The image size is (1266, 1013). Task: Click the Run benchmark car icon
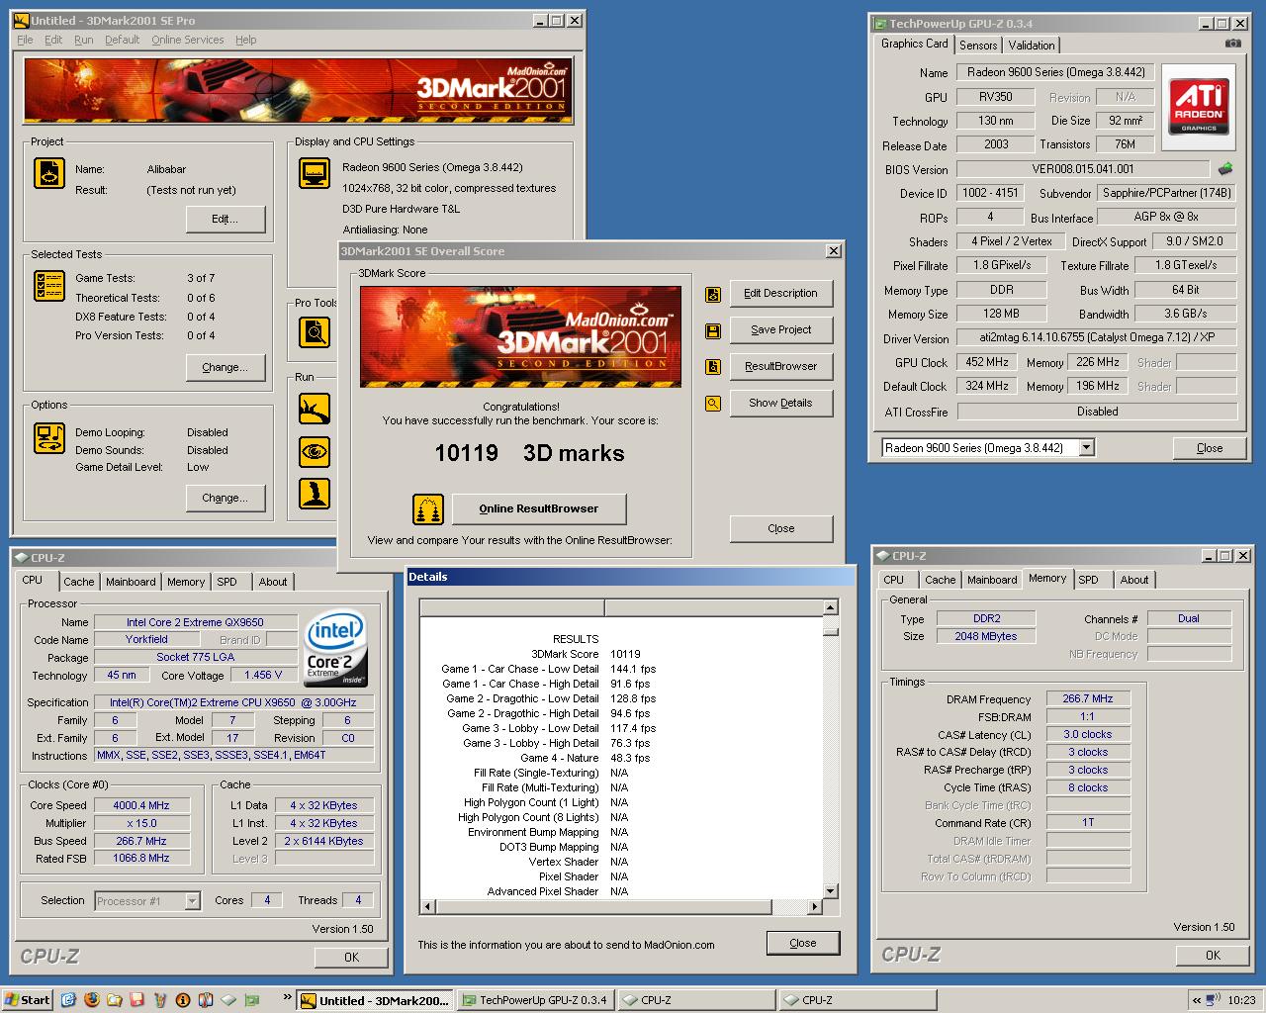(315, 408)
